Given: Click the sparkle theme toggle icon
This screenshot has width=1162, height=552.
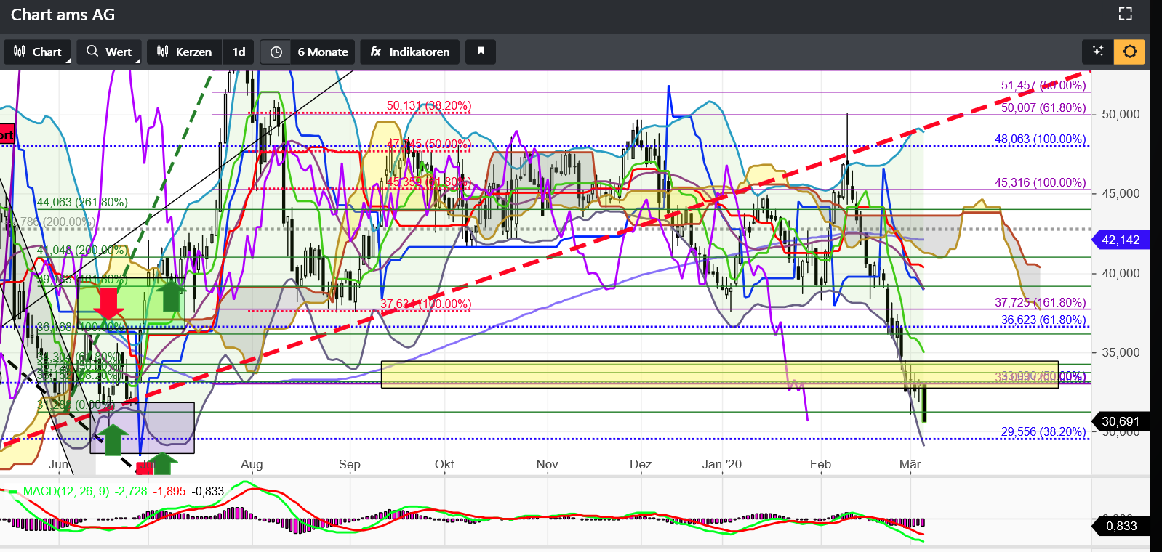Looking at the screenshot, I should point(1097,52).
